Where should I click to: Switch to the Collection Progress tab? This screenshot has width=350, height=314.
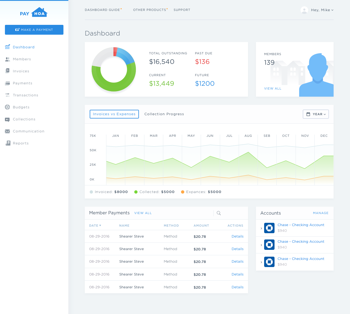pos(164,114)
